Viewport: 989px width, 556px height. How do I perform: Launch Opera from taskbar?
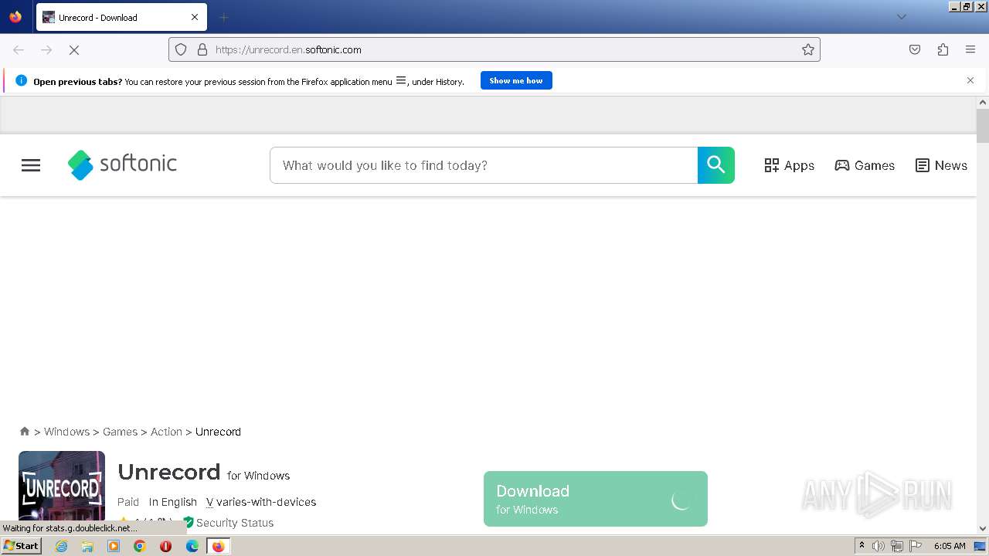click(x=165, y=546)
